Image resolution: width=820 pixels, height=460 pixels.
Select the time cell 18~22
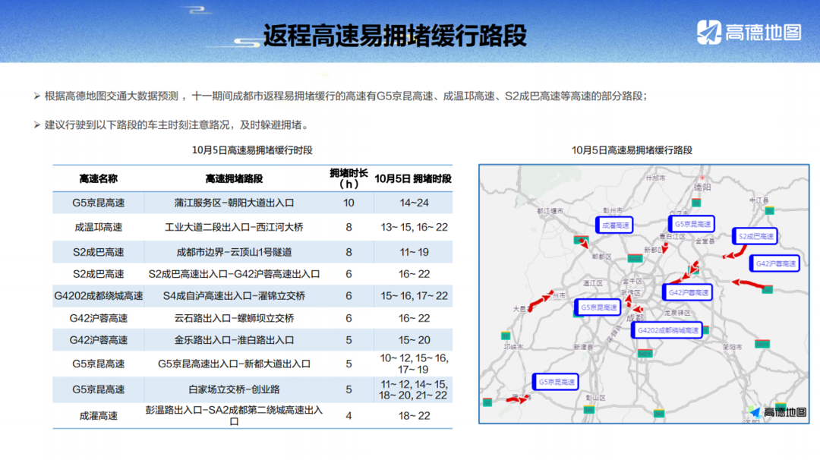pyautogui.click(x=415, y=416)
